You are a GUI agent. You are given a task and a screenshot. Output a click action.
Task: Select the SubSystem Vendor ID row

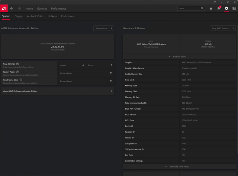point(179,149)
